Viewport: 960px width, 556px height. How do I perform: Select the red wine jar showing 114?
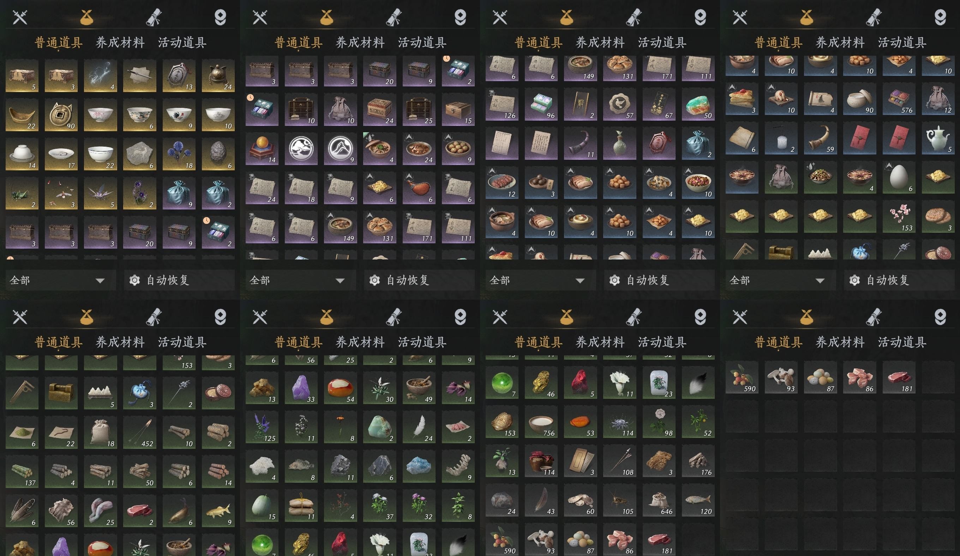(x=541, y=461)
